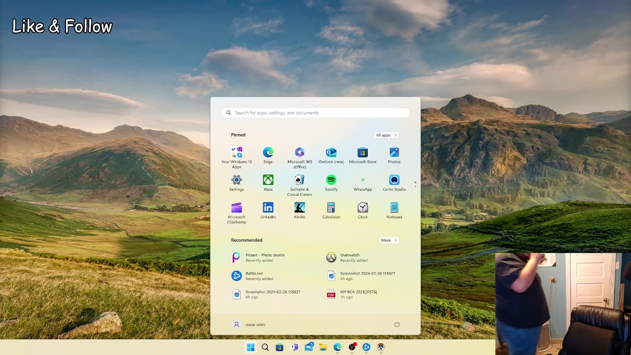Launch the Photos app
This screenshot has height=355, width=631.
coord(394,155)
